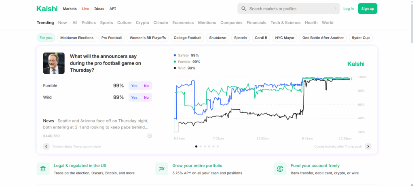Click the Kalshi logo in header
Screen dimensions: 414x187
pos(47,8)
